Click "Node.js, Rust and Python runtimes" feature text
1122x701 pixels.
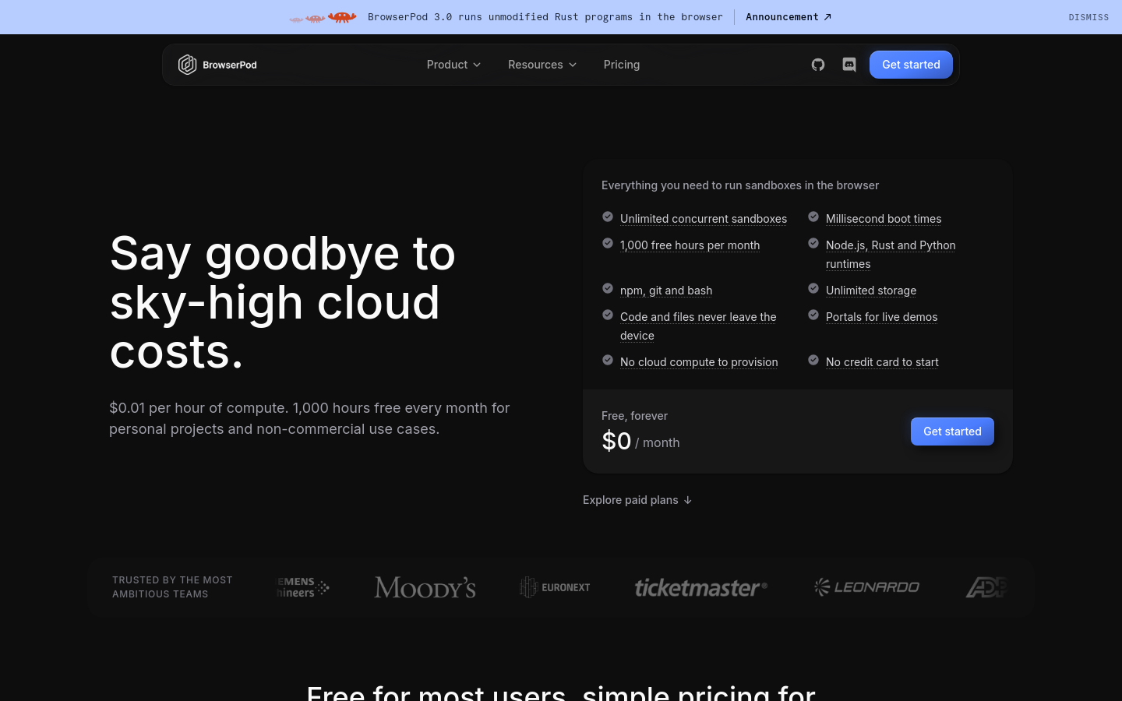coord(891,255)
